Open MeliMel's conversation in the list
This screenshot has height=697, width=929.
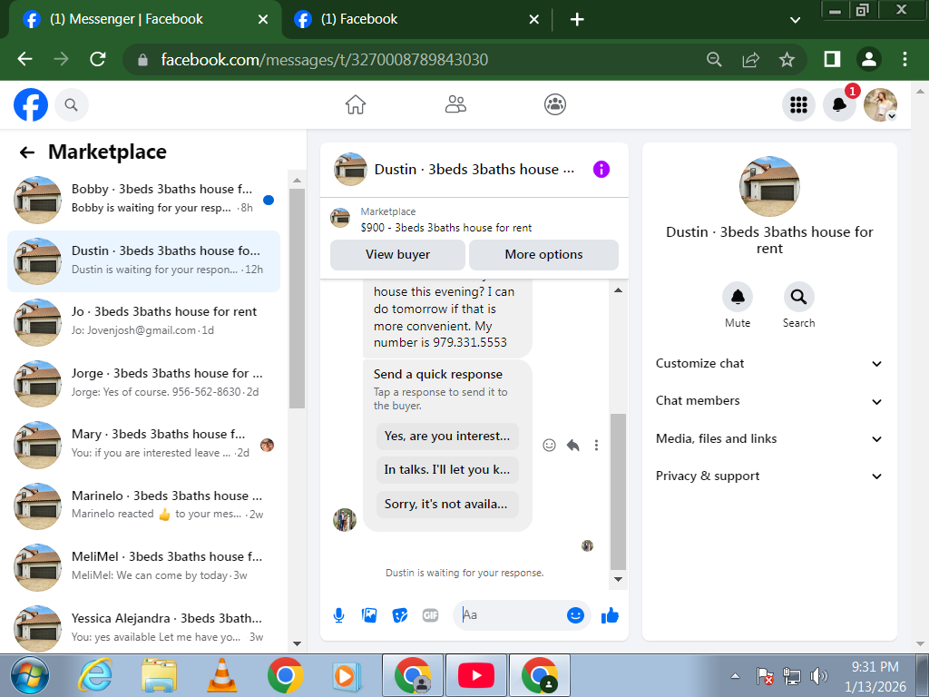(x=143, y=566)
